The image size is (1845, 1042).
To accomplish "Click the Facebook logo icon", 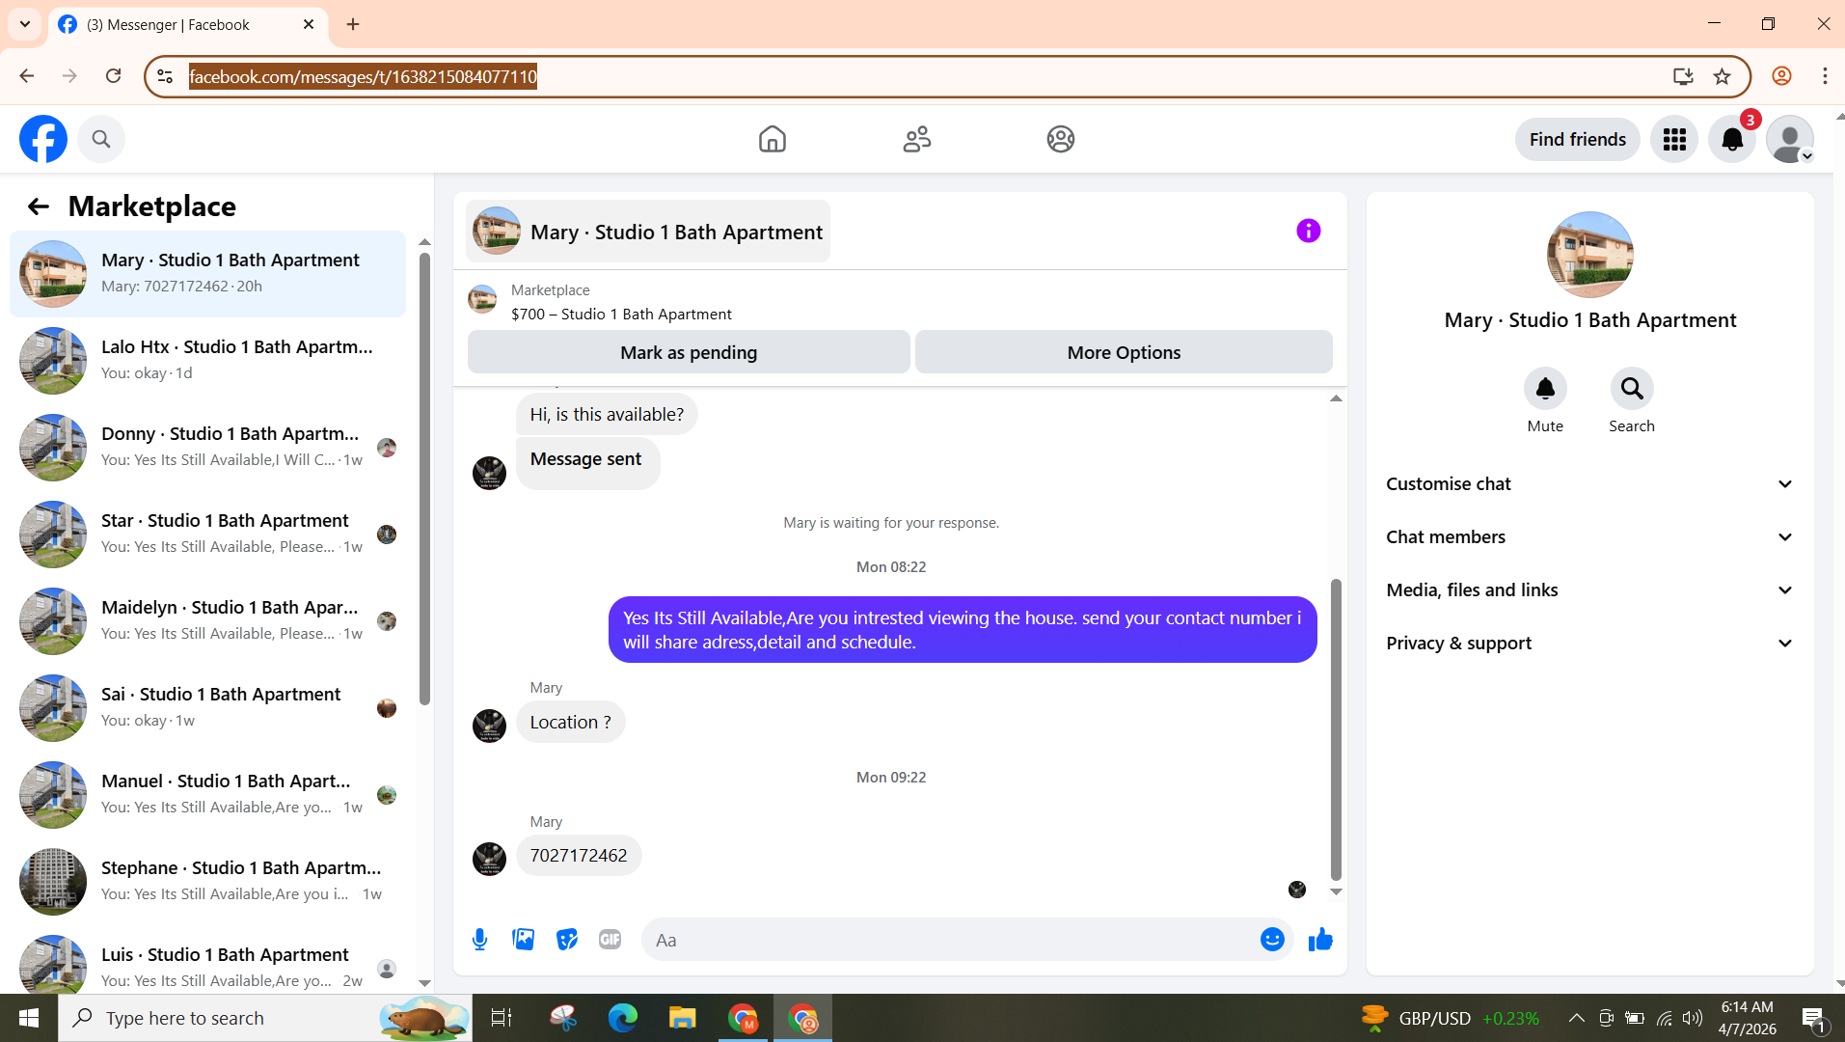I will 43,139.
